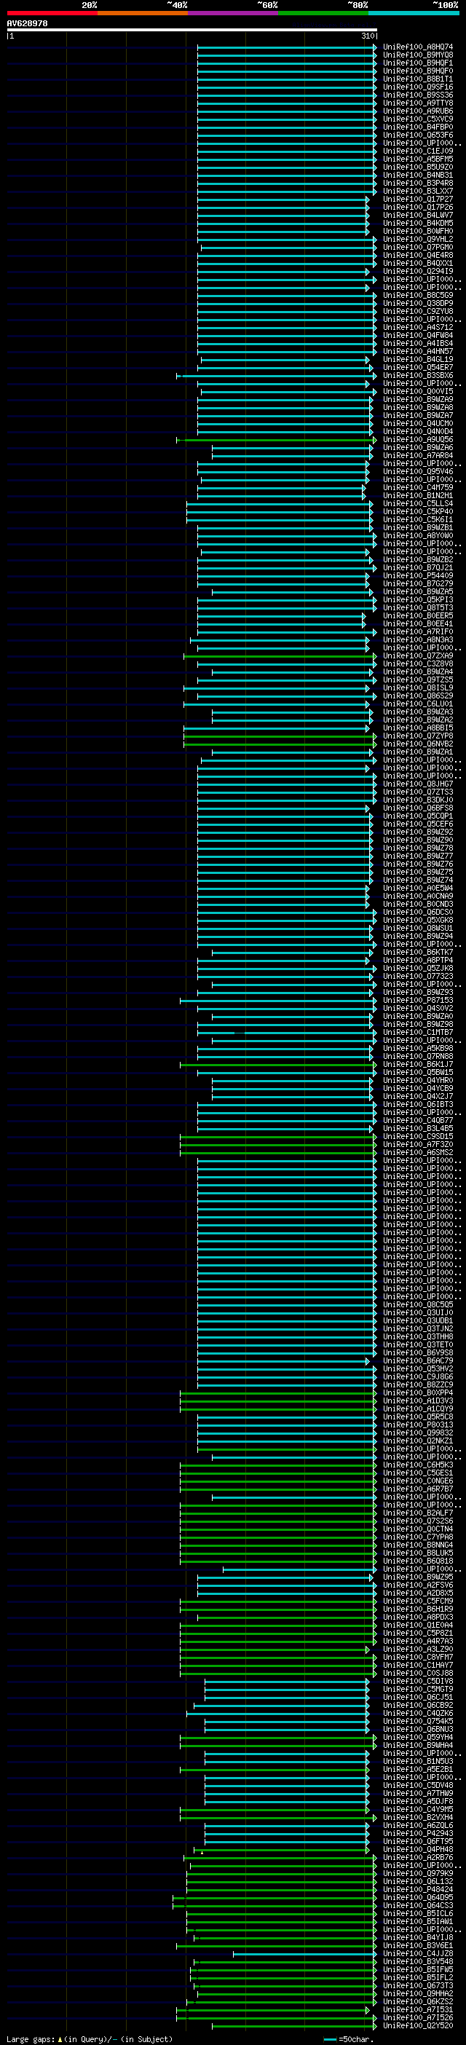Viewport: 466px width, 2045px height.
Task: Select the UniRef100_Q64CS3 hit label
Action: coord(419,1905)
